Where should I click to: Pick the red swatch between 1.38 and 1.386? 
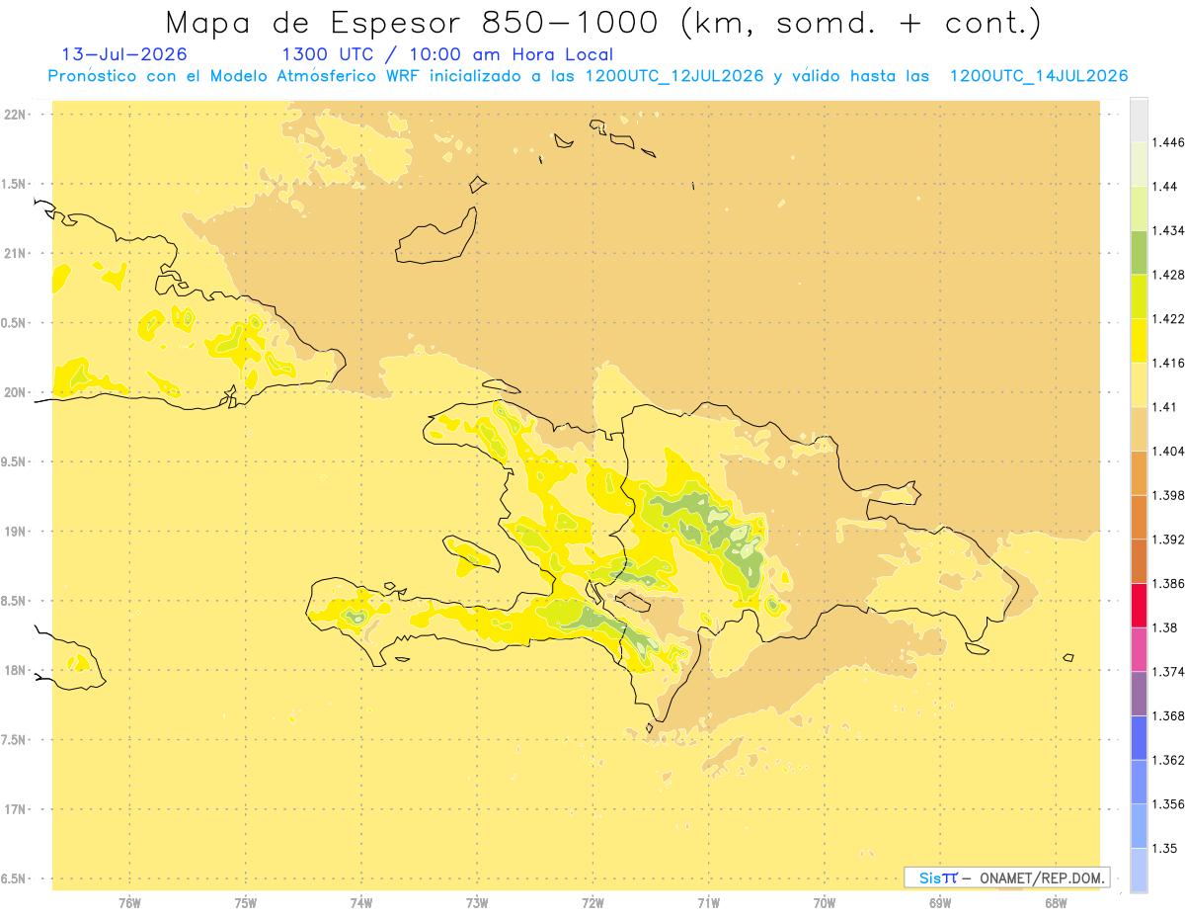pos(1139,606)
